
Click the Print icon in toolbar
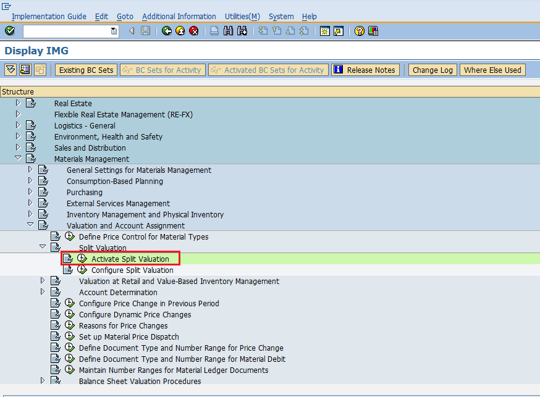[214, 31]
